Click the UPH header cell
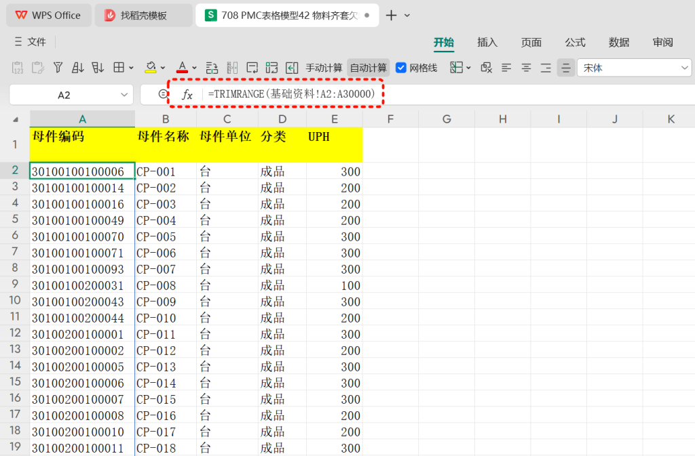Image resolution: width=695 pixels, height=456 pixels. [x=334, y=144]
